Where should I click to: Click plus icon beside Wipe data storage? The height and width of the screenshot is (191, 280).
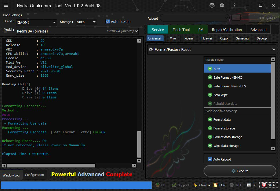[210, 145]
